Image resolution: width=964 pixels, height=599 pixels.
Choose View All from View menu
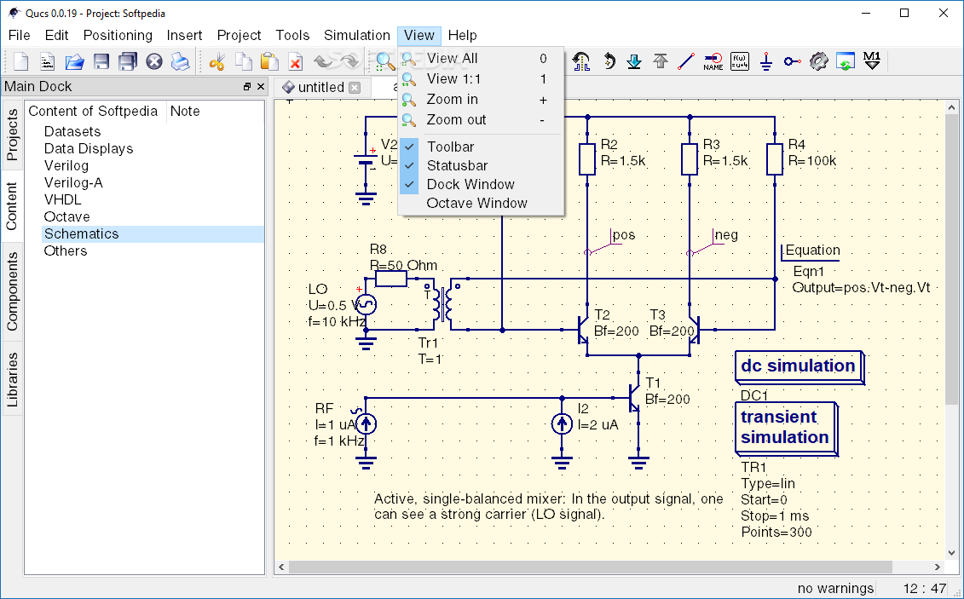(481, 58)
